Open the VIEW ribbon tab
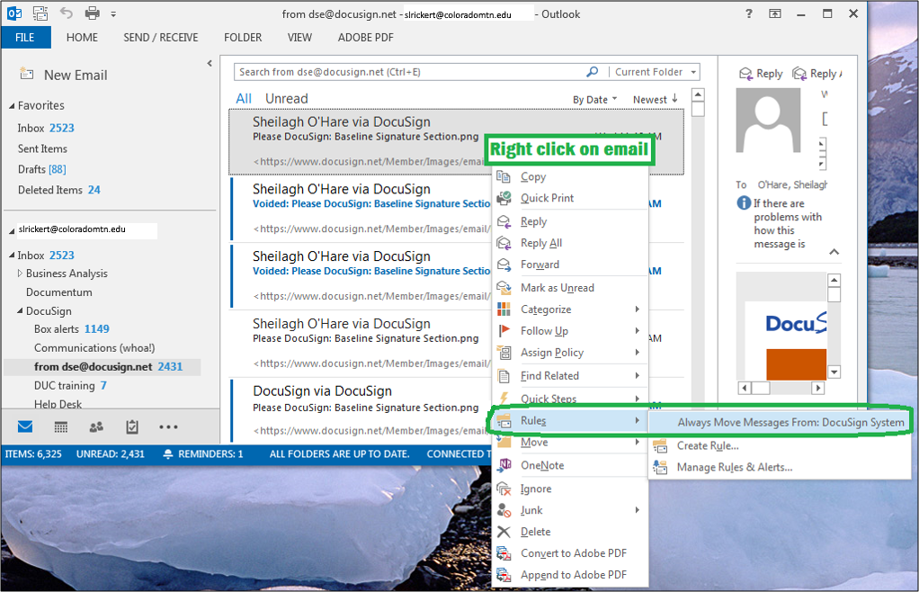Viewport: 919px width, 592px height. [299, 38]
